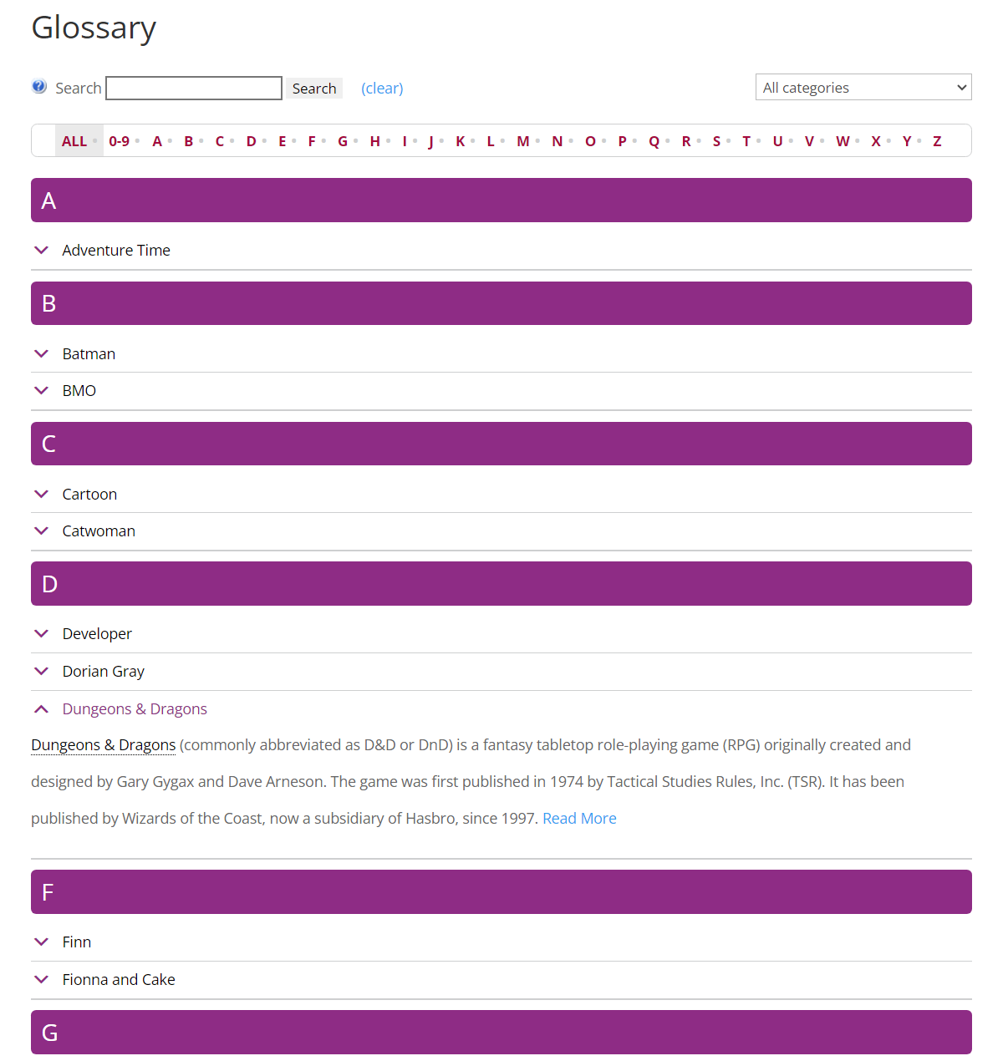1003x1061 pixels.
Task: Expand the Dorian Gray entry chevron
Action: point(41,671)
